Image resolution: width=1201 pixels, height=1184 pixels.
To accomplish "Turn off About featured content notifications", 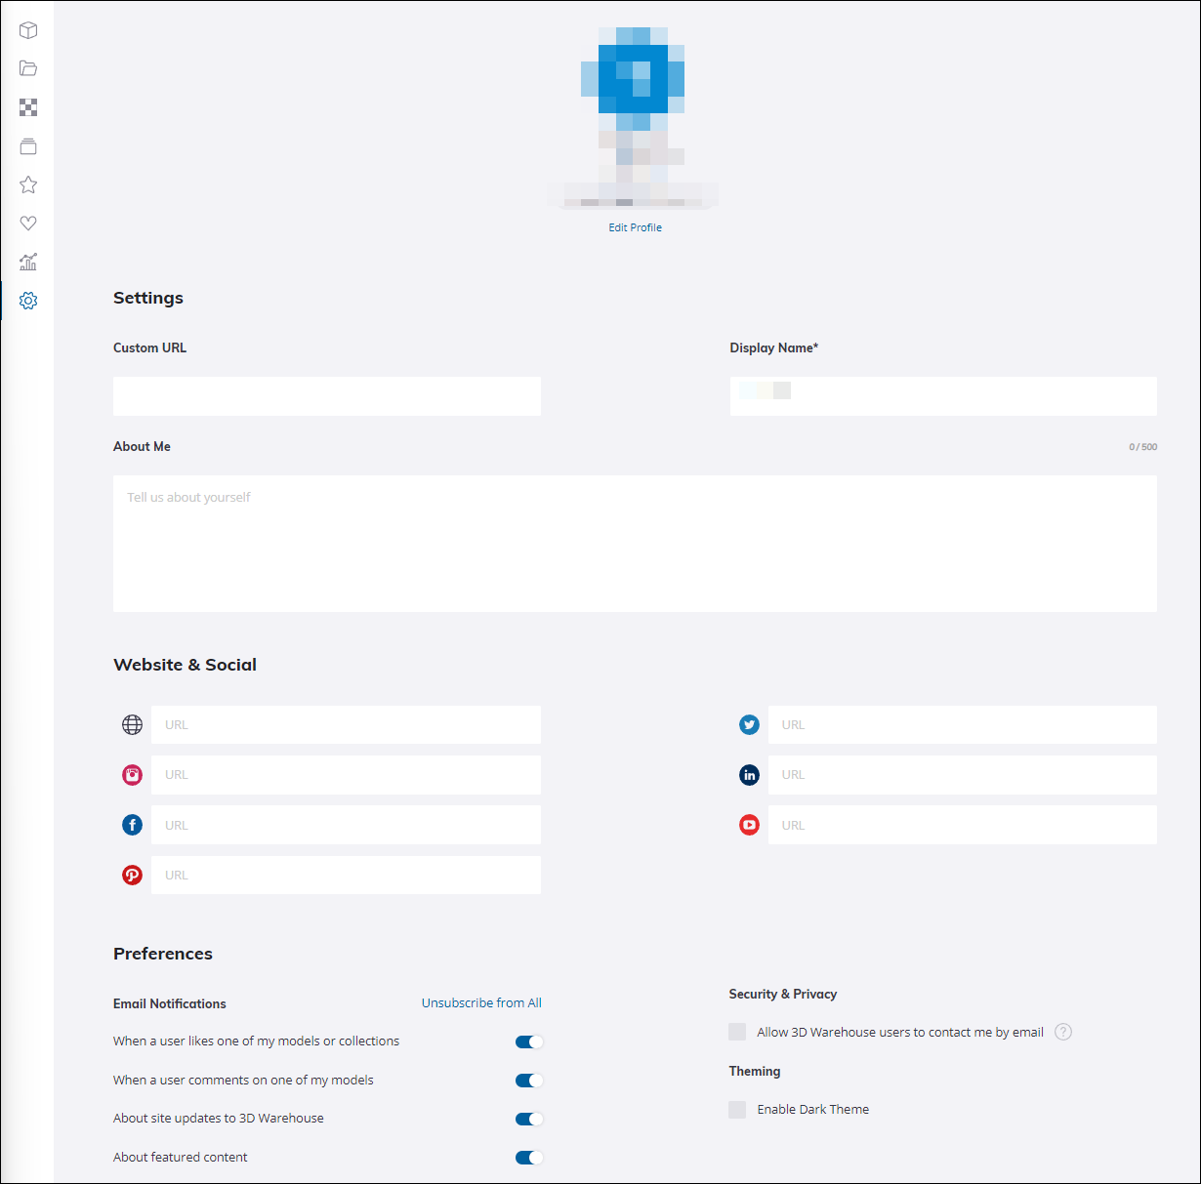I will coord(528,1157).
